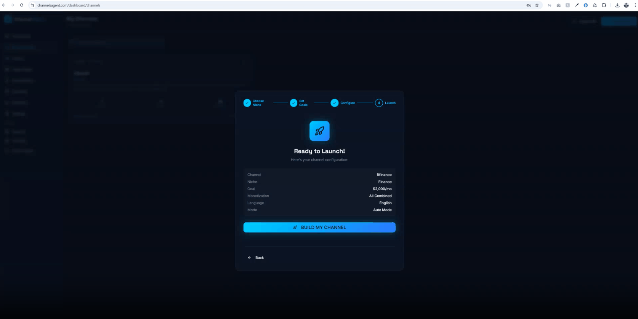This screenshot has width=638, height=319.
Task: Open the saved passwords key icon
Action: point(529,5)
